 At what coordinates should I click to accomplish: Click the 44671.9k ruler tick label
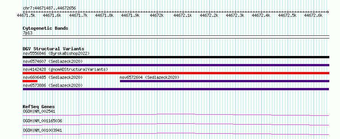(x=131, y=15)
